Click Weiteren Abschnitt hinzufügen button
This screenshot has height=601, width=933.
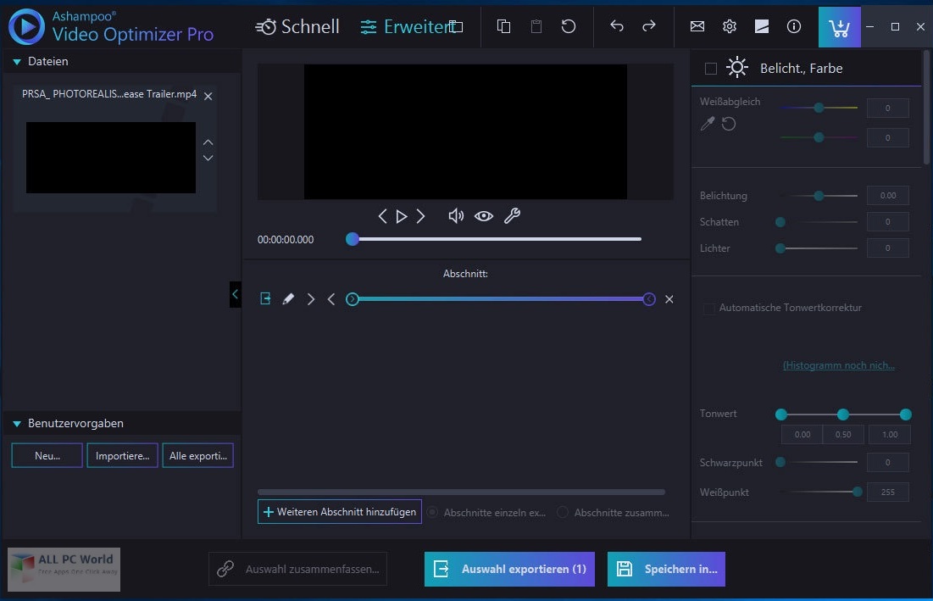340,512
